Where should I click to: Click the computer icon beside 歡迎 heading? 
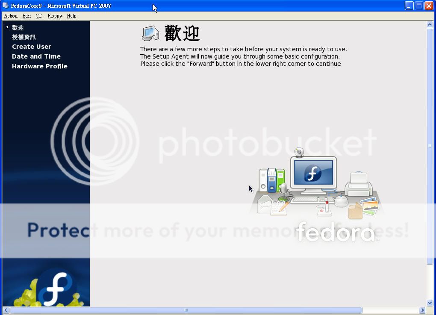(150, 33)
